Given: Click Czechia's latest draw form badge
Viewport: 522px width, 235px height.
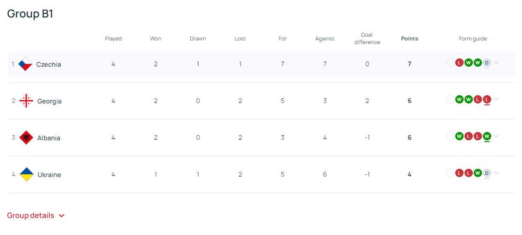Looking at the screenshot, I should point(487,63).
